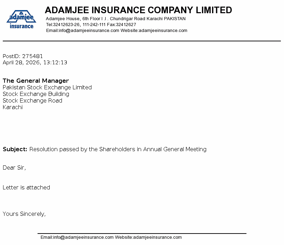Image resolution: width=284 pixels, height=245 pixels.
Task: Open the footer adamjeeinsurance.com website link
Action: click(157, 237)
